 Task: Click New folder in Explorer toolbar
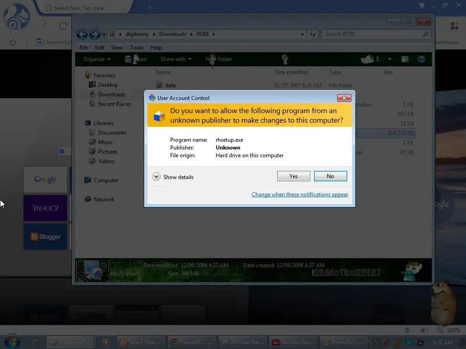tap(219, 59)
